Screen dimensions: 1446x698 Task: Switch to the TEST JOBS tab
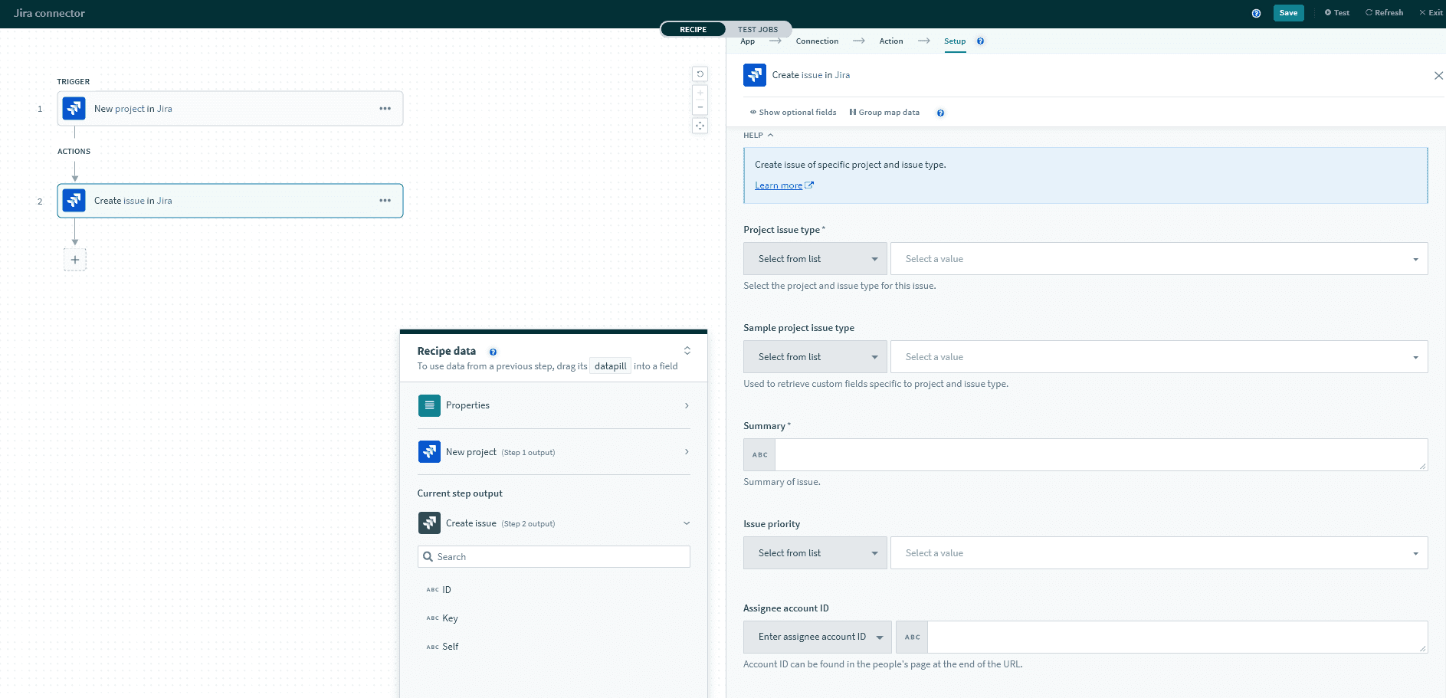click(757, 30)
